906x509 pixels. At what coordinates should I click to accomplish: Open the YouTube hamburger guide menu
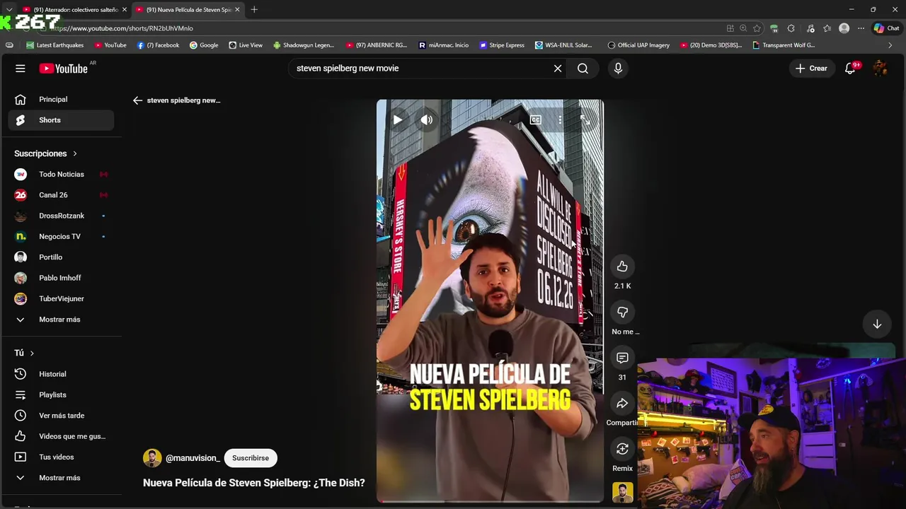point(21,69)
